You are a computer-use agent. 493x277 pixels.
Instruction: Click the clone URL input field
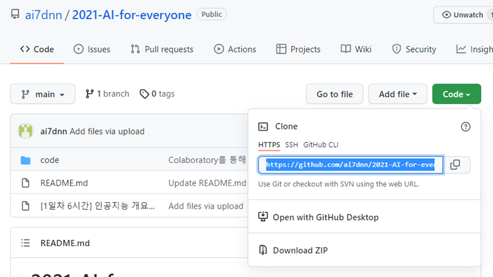click(351, 165)
